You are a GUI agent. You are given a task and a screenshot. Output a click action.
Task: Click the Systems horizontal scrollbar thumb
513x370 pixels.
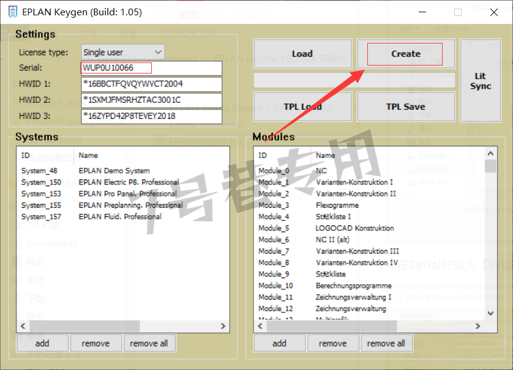pyautogui.click(x=84, y=326)
